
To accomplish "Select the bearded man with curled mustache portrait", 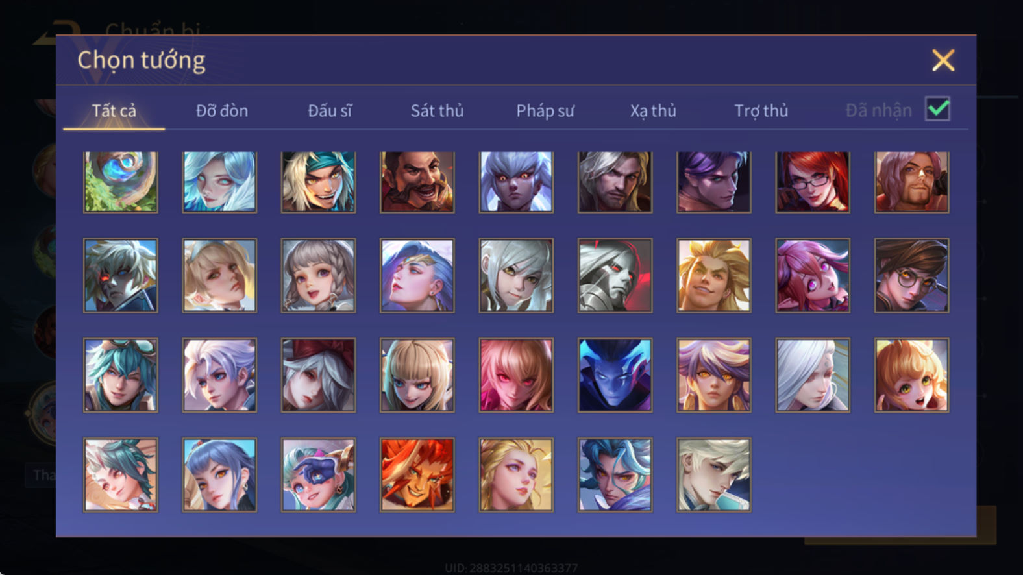I will pyautogui.click(x=417, y=182).
